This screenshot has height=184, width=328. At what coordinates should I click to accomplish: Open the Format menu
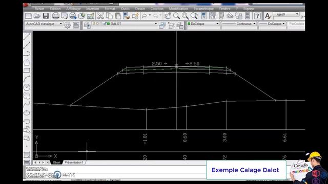(110, 9)
